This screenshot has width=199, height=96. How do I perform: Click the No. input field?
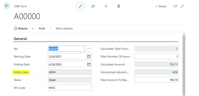pos(66,48)
